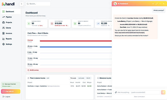Open the aging report link

[x=130, y=33]
